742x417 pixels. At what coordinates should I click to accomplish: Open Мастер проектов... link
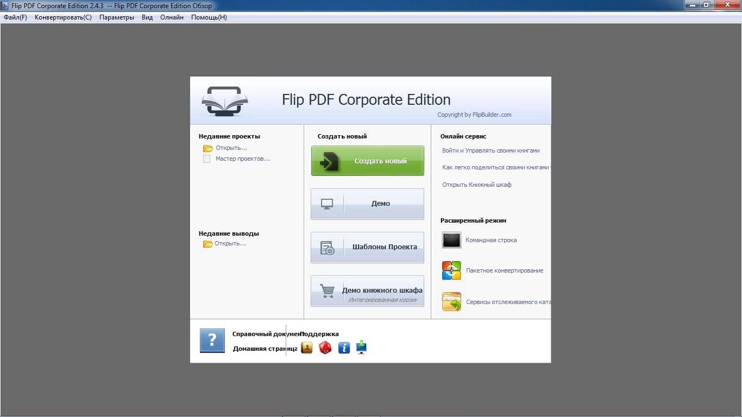[x=243, y=159]
